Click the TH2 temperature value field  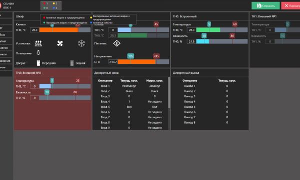34,86
